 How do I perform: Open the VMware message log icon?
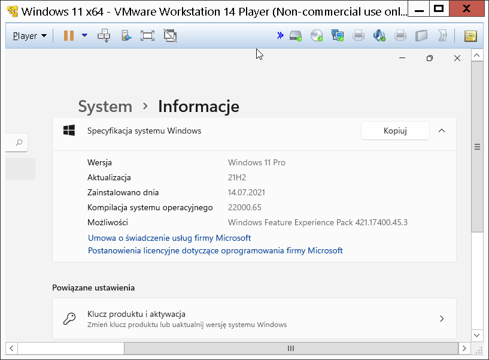click(x=470, y=36)
